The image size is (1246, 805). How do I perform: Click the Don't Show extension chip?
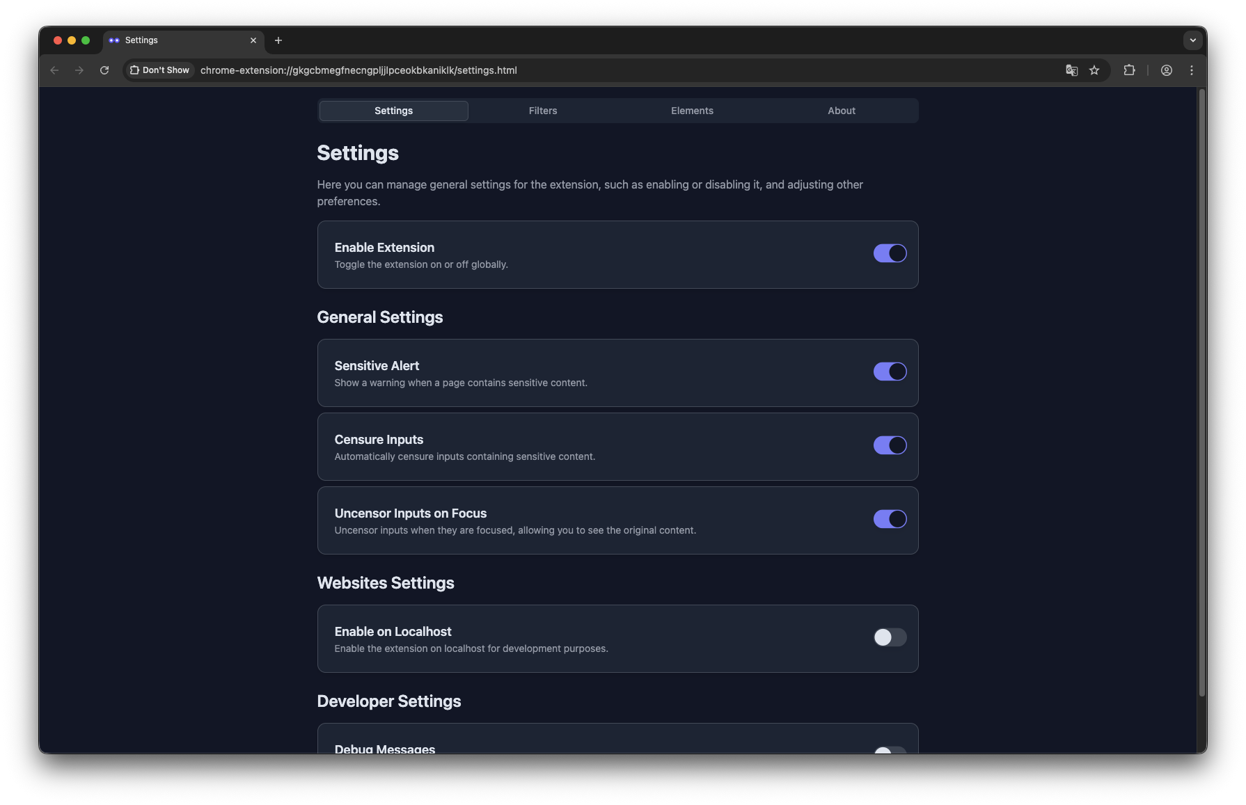click(159, 70)
